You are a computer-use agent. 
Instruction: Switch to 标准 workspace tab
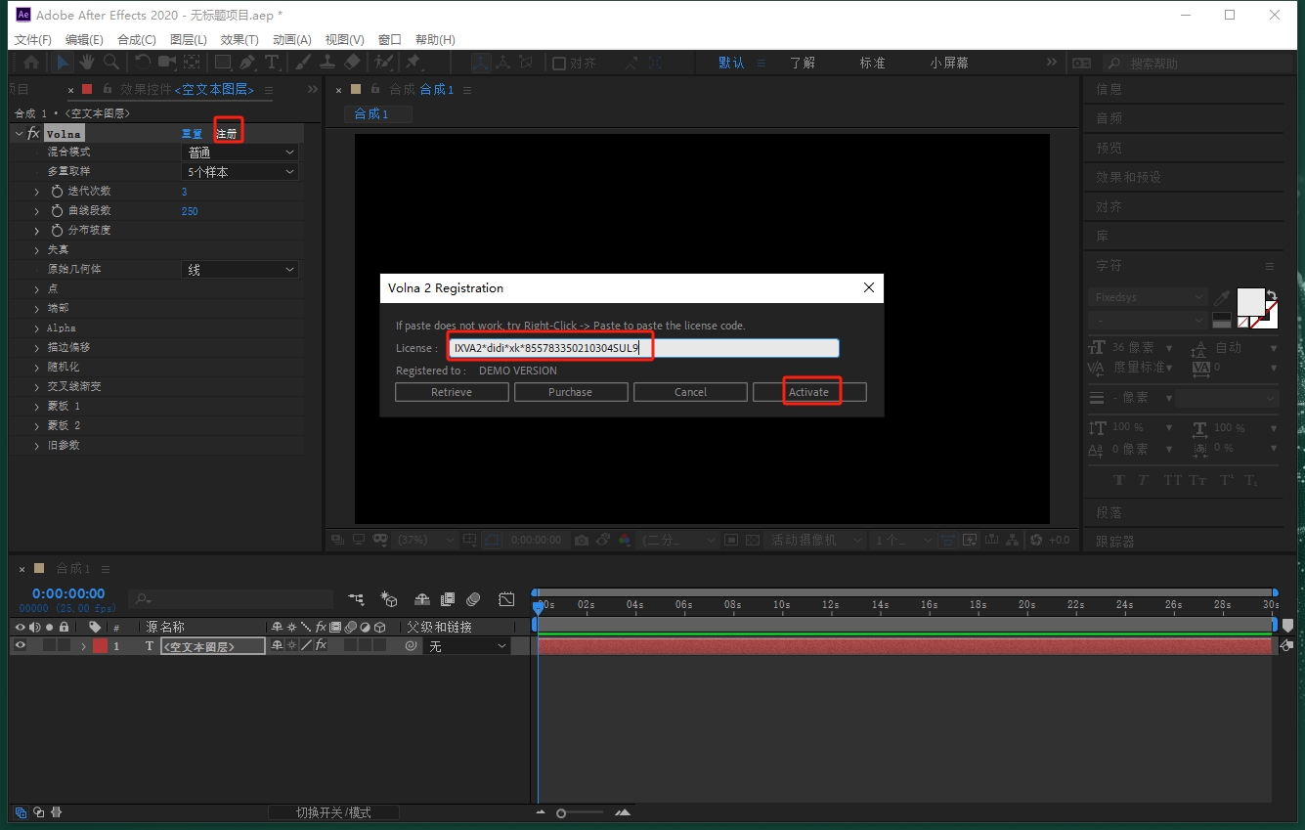(x=873, y=63)
